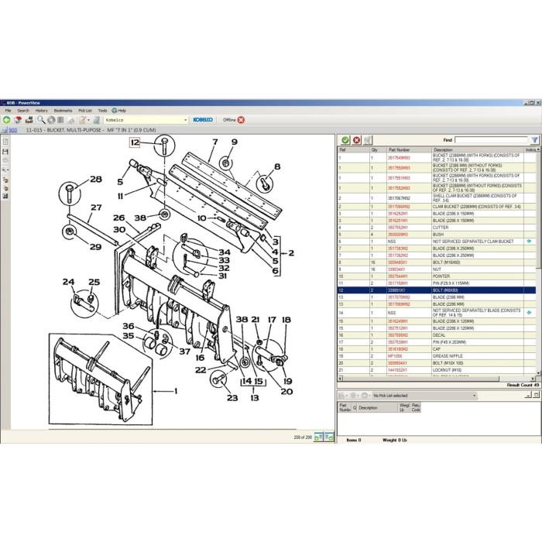Click callout number 28 in the diagram
This screenshot has height=542, width=542.
click(x=96, y=179)
